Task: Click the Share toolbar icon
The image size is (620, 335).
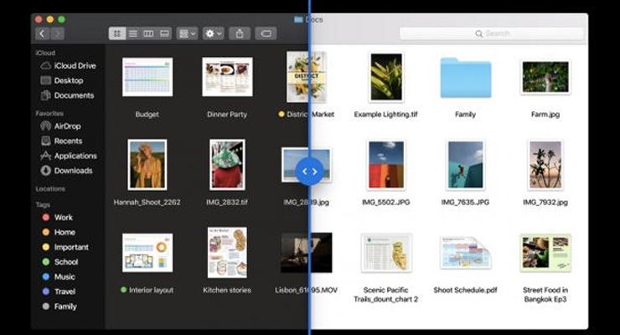Action: click(x=240, y=33)
